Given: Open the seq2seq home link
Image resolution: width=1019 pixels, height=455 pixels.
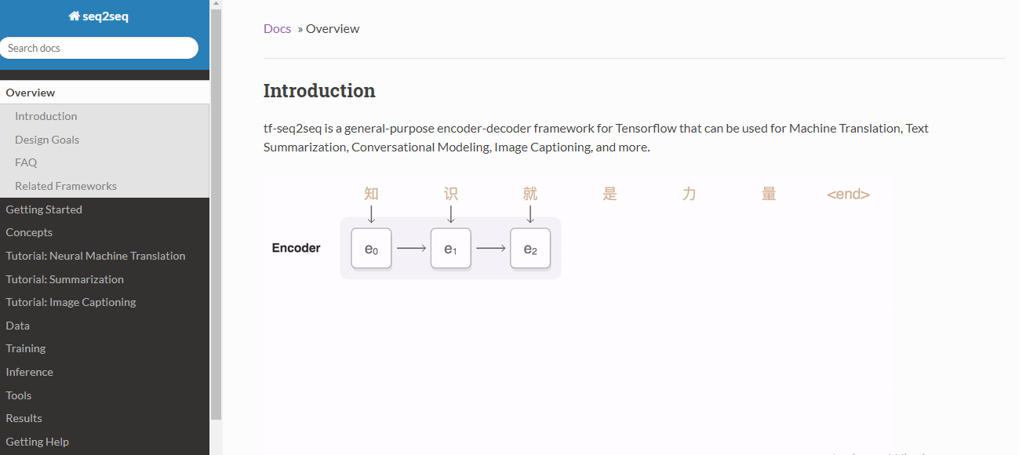Looking at the screenshot, I should click(x=99, y=16).
